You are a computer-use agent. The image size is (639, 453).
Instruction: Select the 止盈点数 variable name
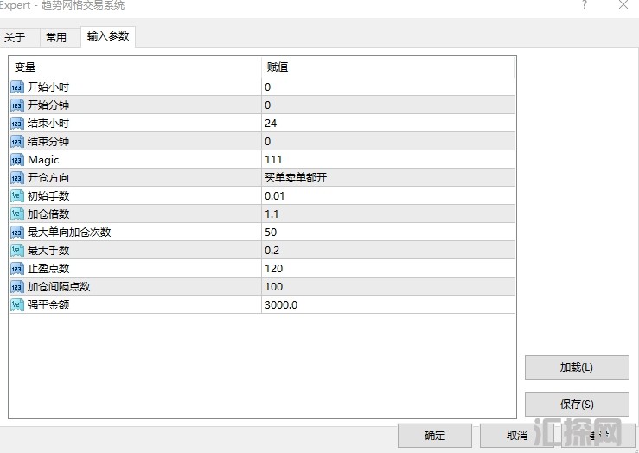click(x=48, y=269)
